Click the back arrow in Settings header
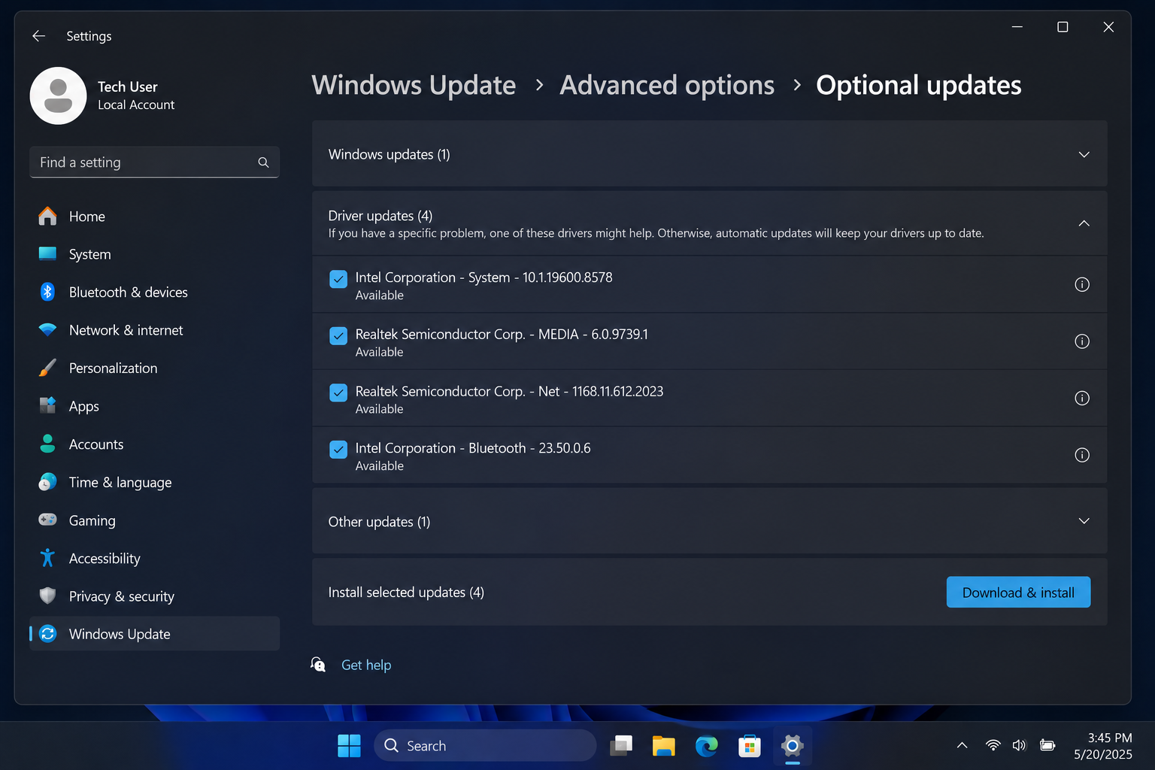Viewport: 1155px width, 770px height. (39, 36)
